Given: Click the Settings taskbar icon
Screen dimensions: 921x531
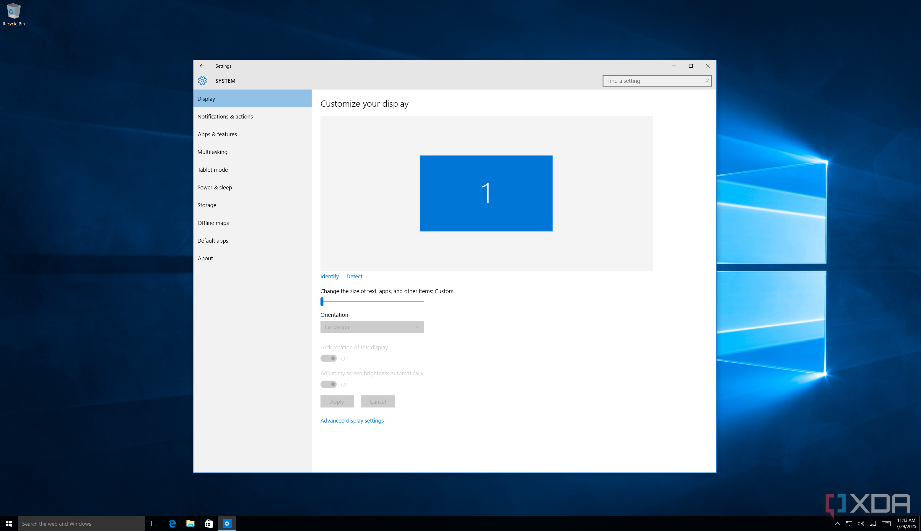Looking at the screenshot, I should coord(227,524).
